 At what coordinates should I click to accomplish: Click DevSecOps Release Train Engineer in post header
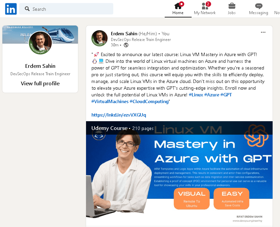click(141, 40)
